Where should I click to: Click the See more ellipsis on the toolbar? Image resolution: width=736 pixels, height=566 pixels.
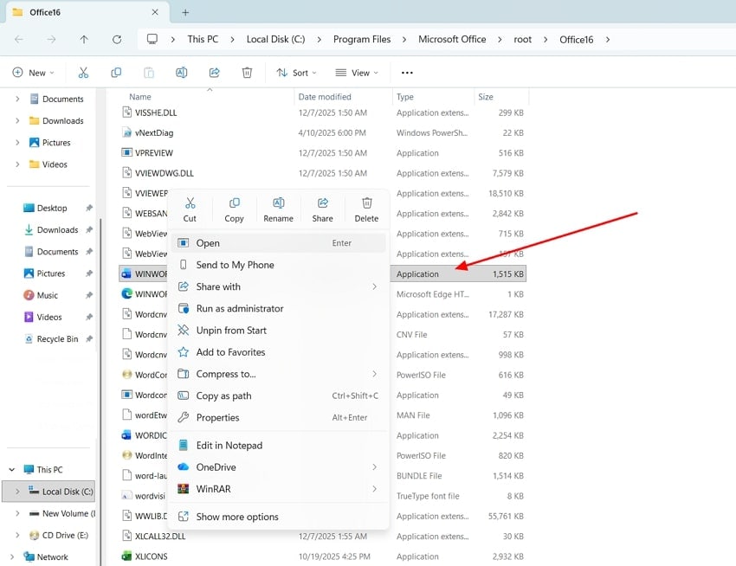pyautogui.click(x=406, y=72)
